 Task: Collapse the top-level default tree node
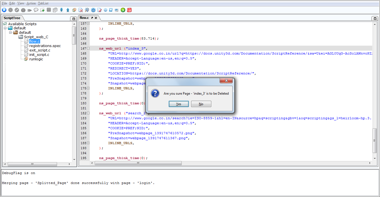point(5,28)
